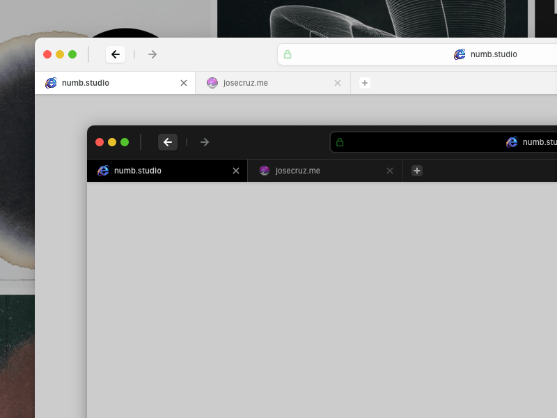Switch to josecruz.me tab in light window
557x418 pixels.
273,83
